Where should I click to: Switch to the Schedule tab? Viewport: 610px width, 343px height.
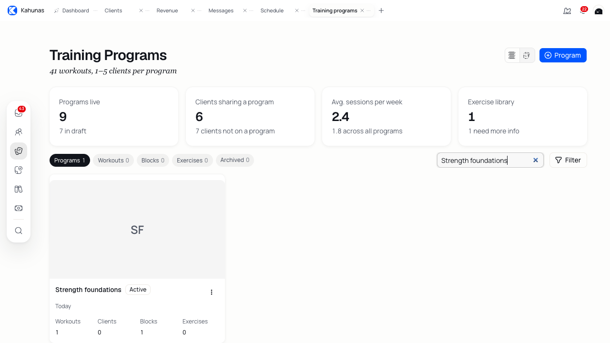pyautogui.click(x=272, y=10)
